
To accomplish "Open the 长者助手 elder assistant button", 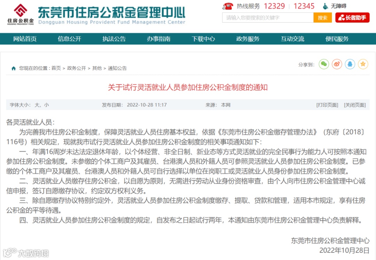I will (352, 17).
